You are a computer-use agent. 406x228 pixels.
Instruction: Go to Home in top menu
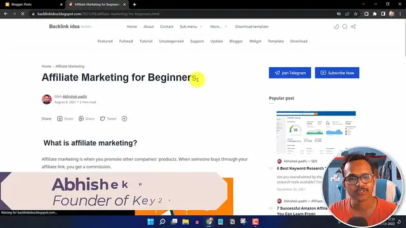click(x=131, y=27)
